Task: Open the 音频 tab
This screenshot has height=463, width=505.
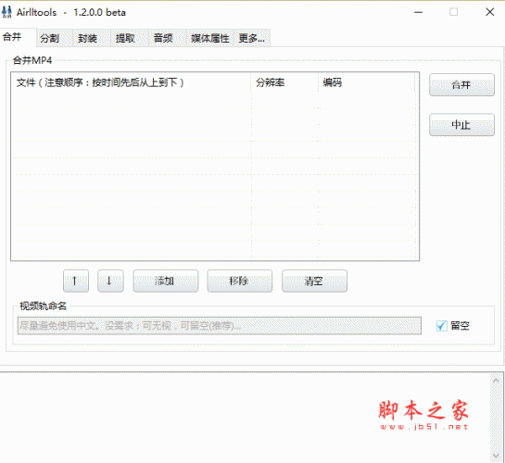Action: (x=167, y=38)
